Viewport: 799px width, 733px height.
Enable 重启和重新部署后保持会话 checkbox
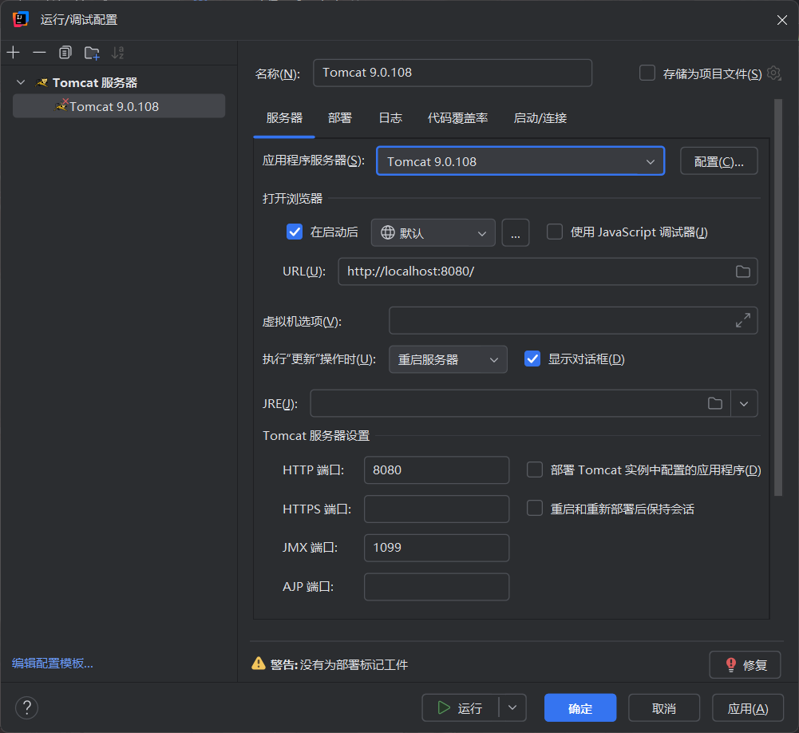535,508
